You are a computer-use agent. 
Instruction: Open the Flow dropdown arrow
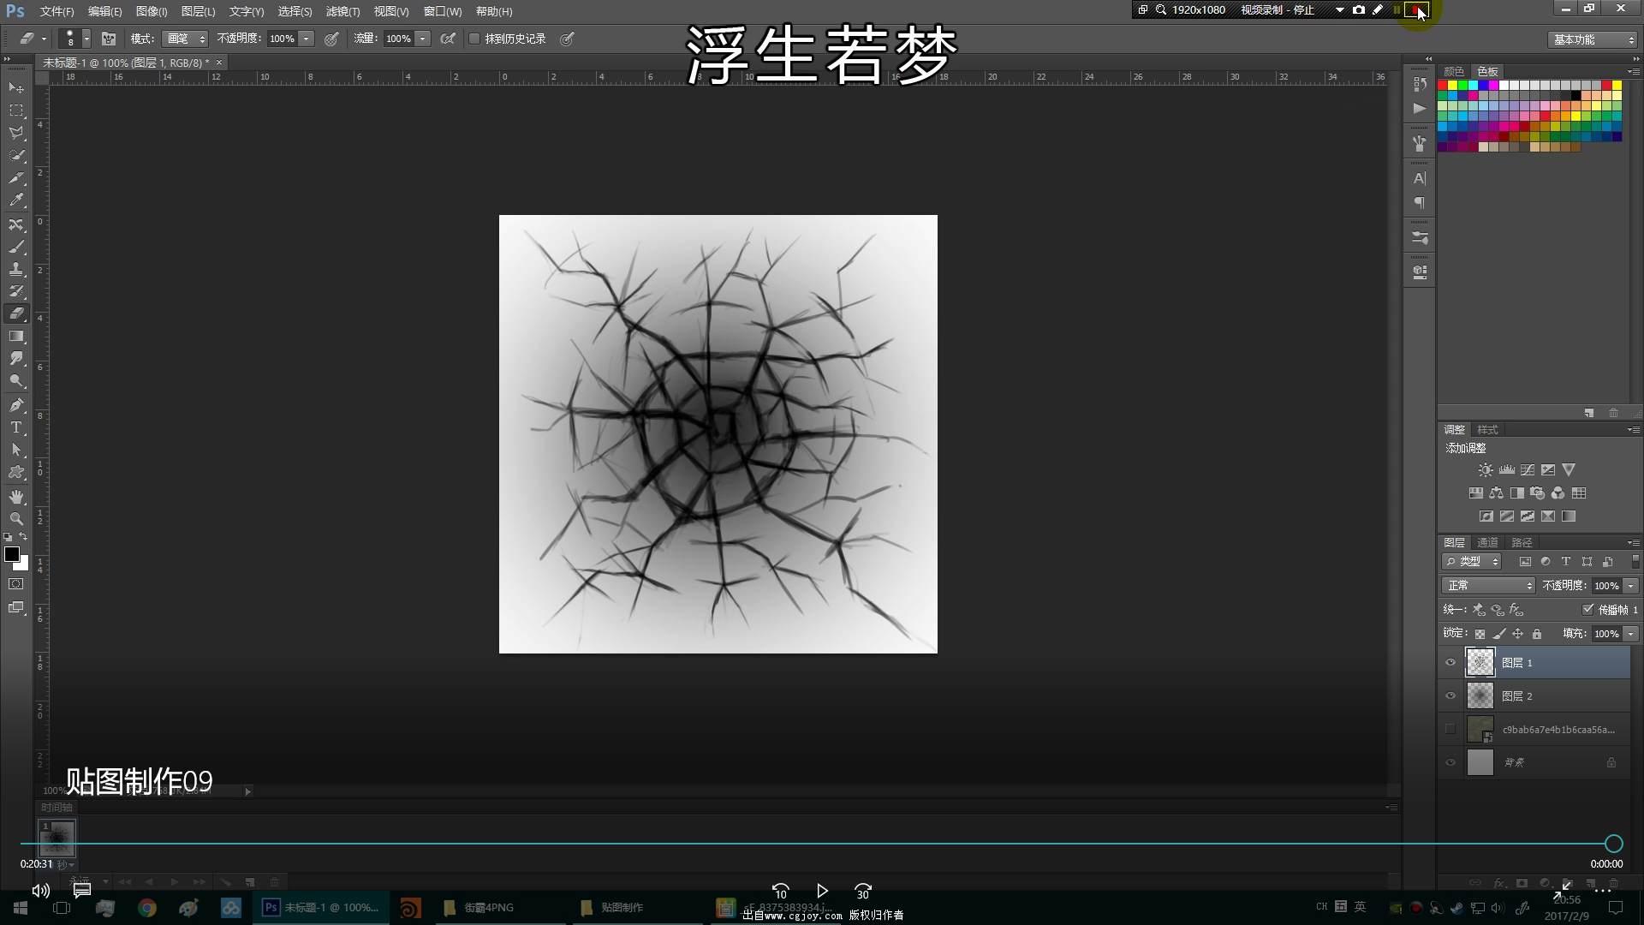point(422,39)
